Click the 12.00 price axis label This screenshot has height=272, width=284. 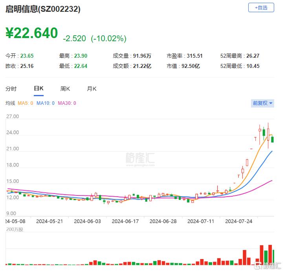click(x=13, y=197)
